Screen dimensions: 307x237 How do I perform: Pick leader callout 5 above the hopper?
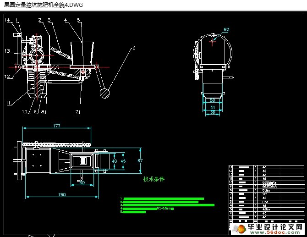coord(78,20)
